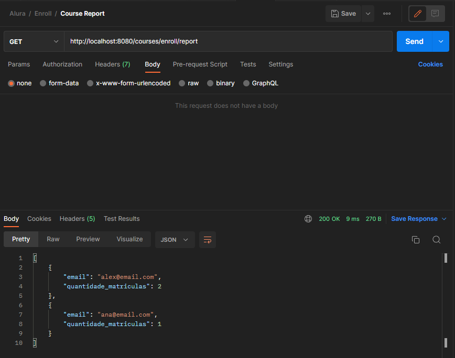Viewport: 455px width, 358px height.
Task: Click the "alex@email.com" value
Action: click(x=127, y=277)
